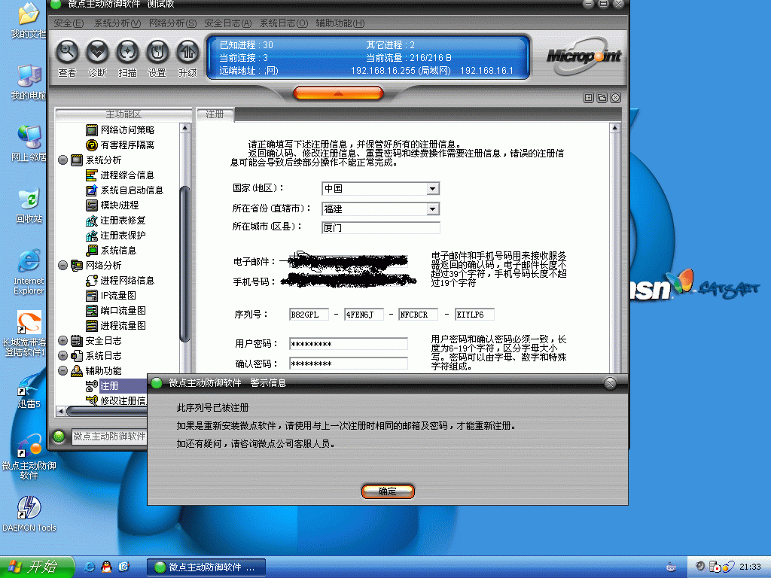The width and height of the screenshot is (771, 578).
Task: Select Internet Explorer desktop icon
Action: pyautogui.click(x=29, y=272)
